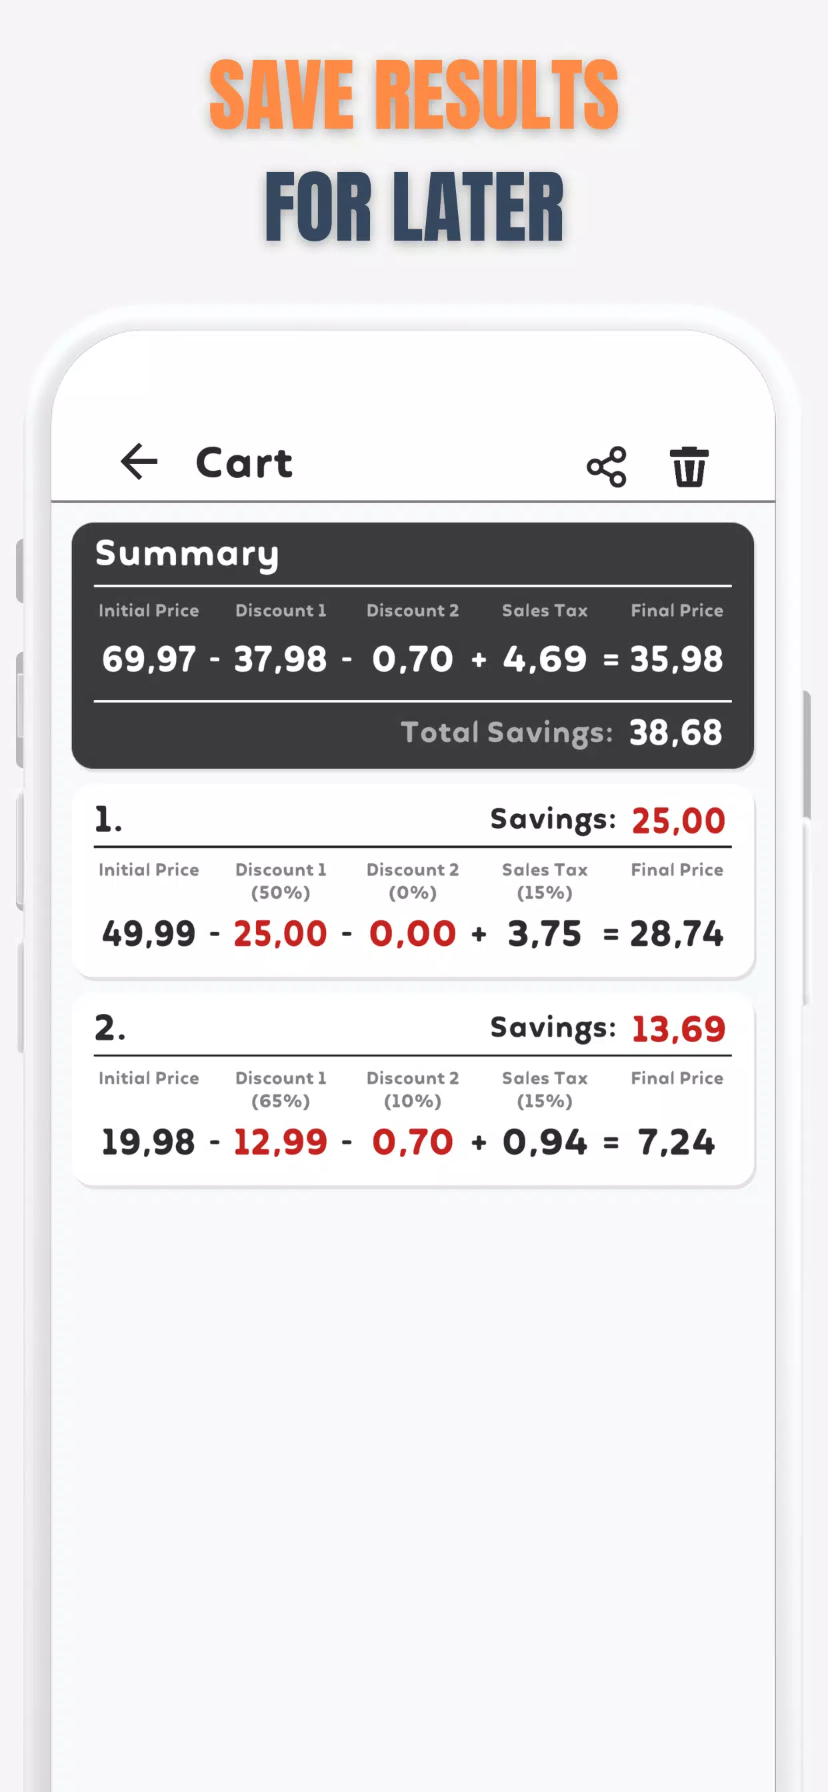Tap item 2 final price 7,24
Screen dimensions: 828x1792
(x=676, y=1141)
